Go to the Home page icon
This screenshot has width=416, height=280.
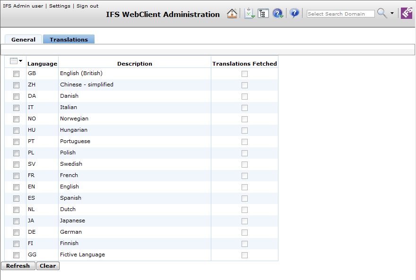click(x=232, y=13)
